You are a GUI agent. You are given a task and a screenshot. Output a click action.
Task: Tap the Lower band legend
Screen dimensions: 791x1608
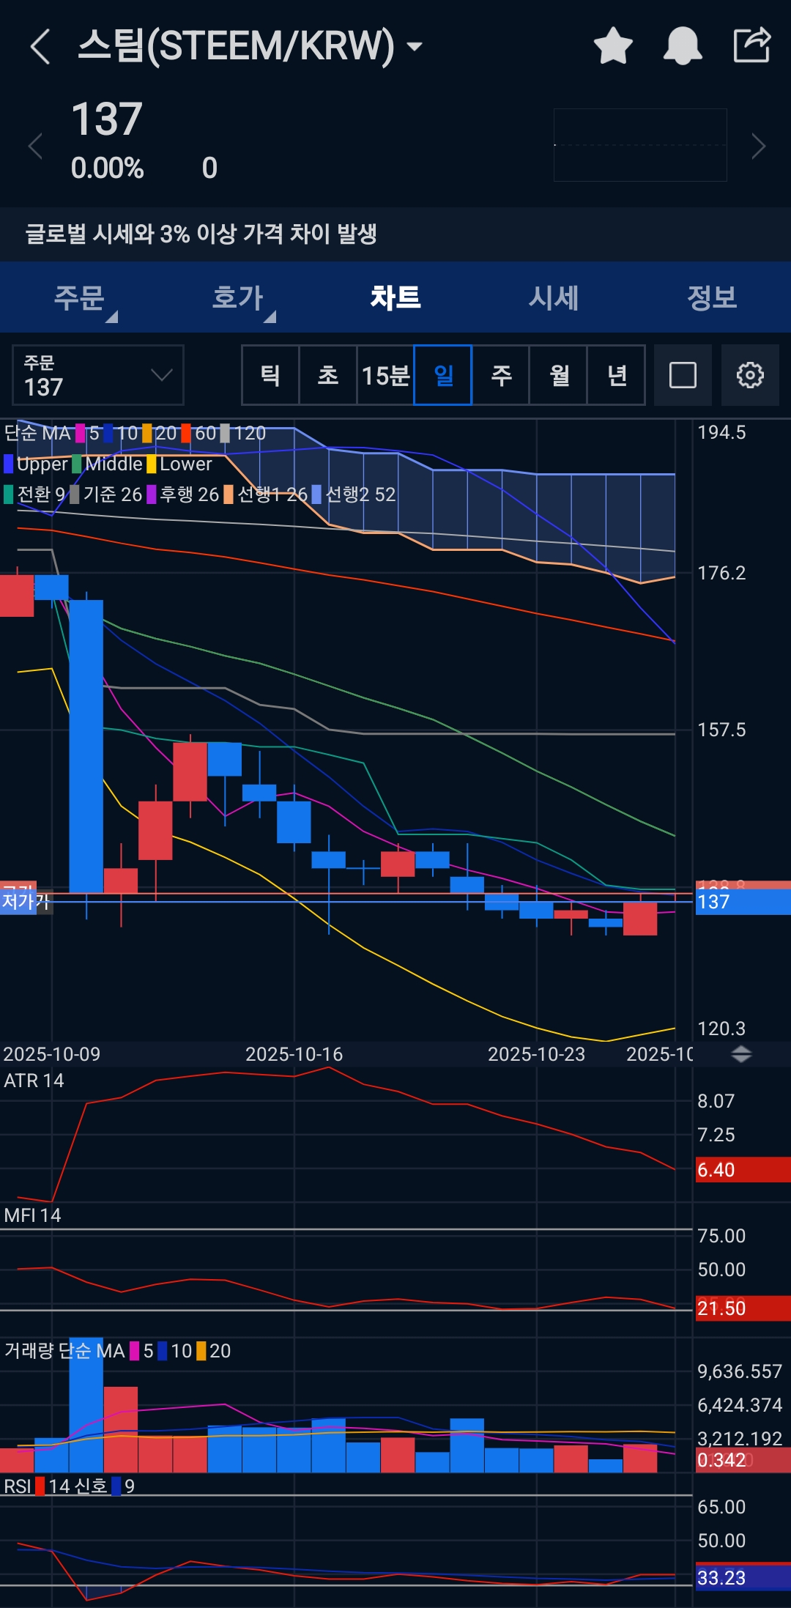tap(179, 464)
